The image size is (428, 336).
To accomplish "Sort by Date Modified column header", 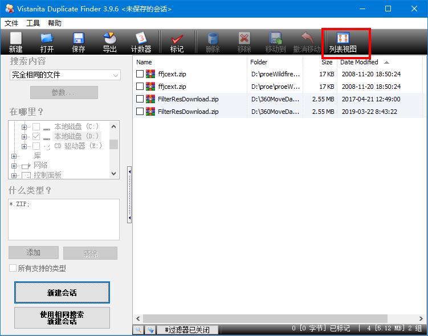I will [x=380, y=62].
